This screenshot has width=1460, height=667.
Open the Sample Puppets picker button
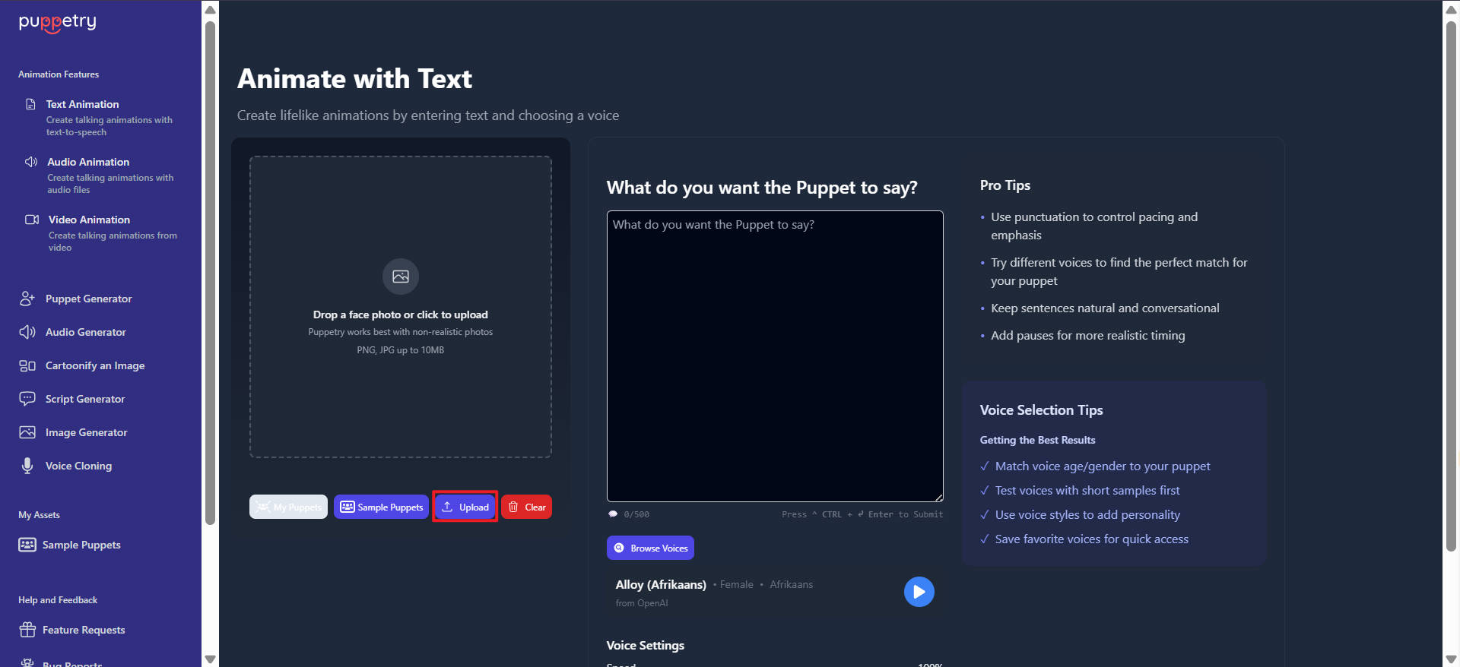[x=381, y=507]
